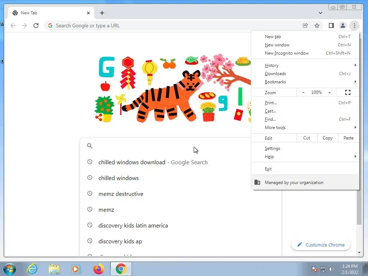Viewport: 368px width, 276px height.
Task: Click the taskbar clock showing 1:24 PM
Action: coord(350,269)
